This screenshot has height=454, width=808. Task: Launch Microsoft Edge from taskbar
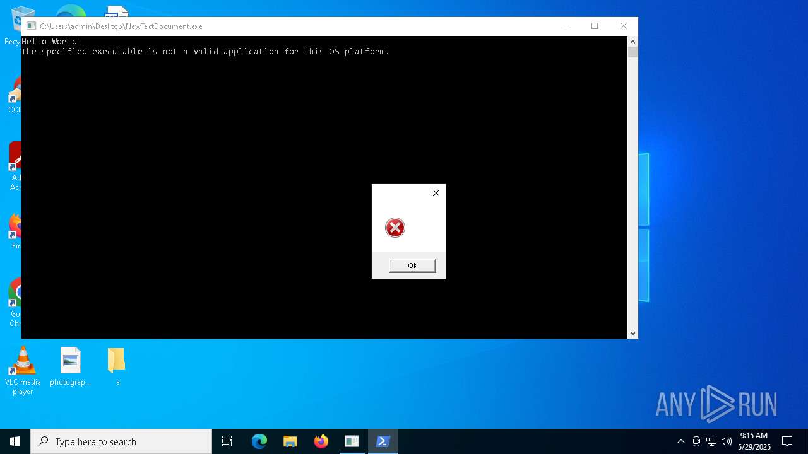coord(259,441)
